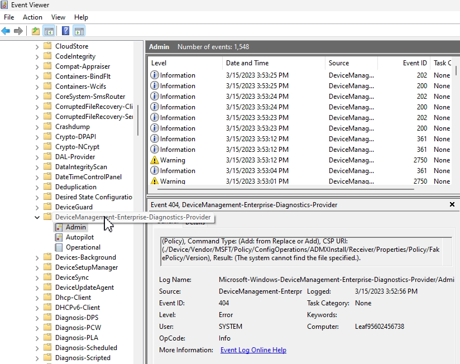Click the Dhcp-Client folder icon

tap(47, 297)
